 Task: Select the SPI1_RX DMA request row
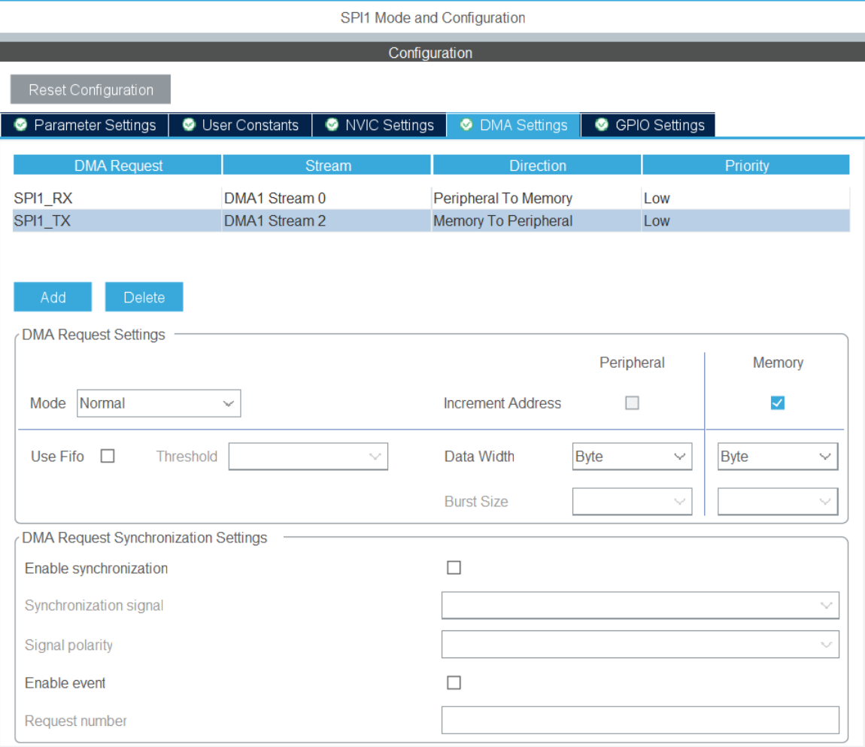(431, 198)
